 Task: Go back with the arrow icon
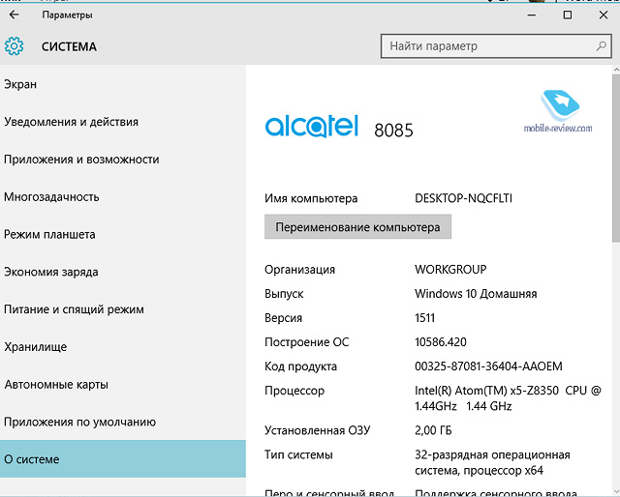[x=15, y=15]
